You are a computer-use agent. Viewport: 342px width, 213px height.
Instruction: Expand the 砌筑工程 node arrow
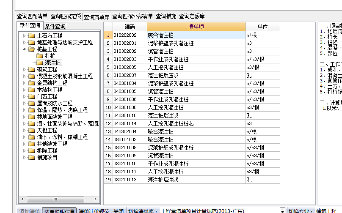coord(25,69)
